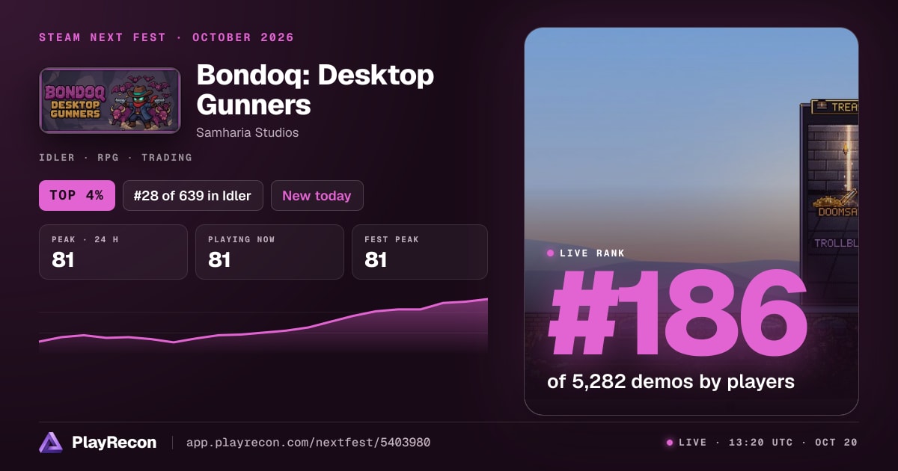Click the live status dot near LIVE
This screenshot has height=471, width=898.
[x=670, y=443]
